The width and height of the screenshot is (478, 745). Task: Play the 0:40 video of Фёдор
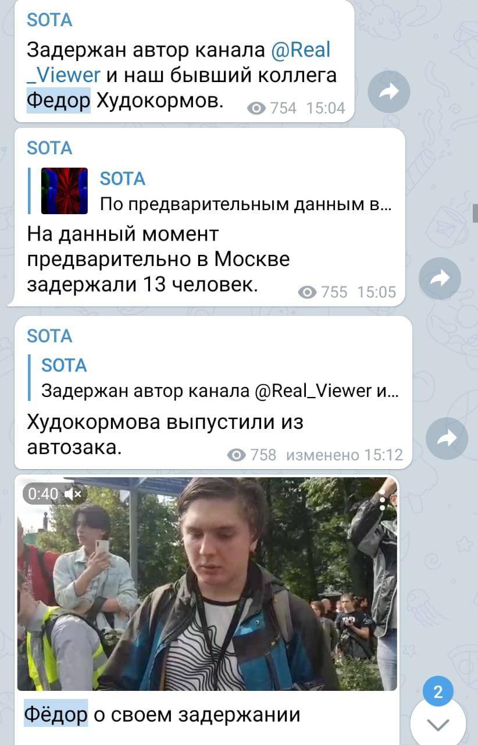coord(207,584)
